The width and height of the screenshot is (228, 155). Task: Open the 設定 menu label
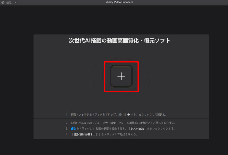9,2
